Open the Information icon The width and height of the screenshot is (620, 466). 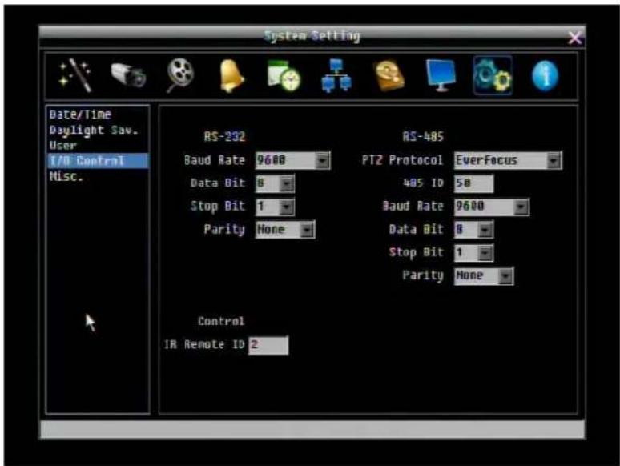pos(545,75)
